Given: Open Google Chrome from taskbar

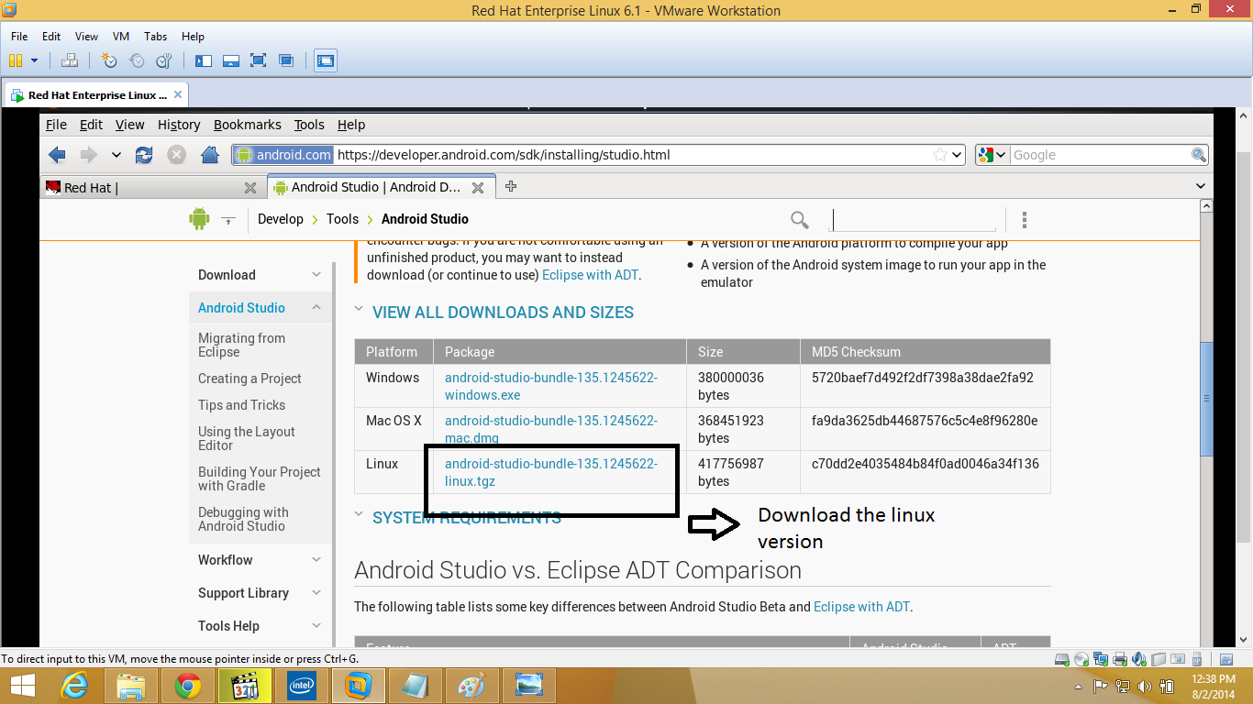Looking at the screenshot, I should (188, 685).
